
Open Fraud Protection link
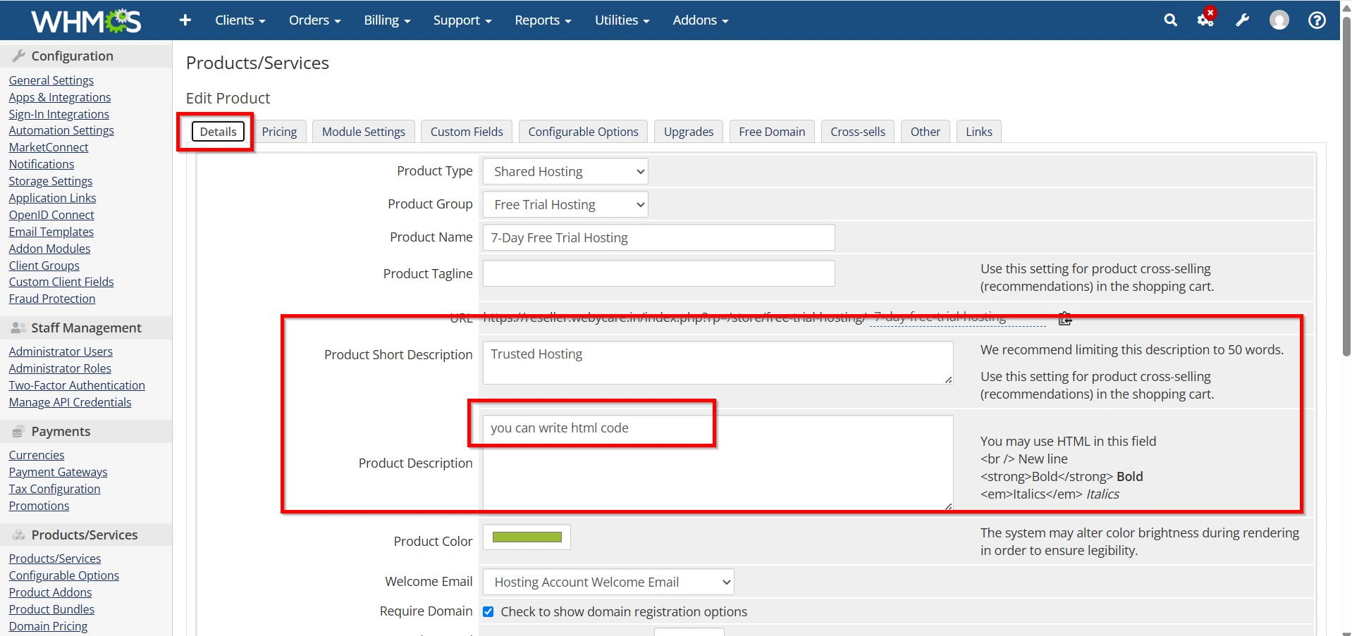[51, 299]
